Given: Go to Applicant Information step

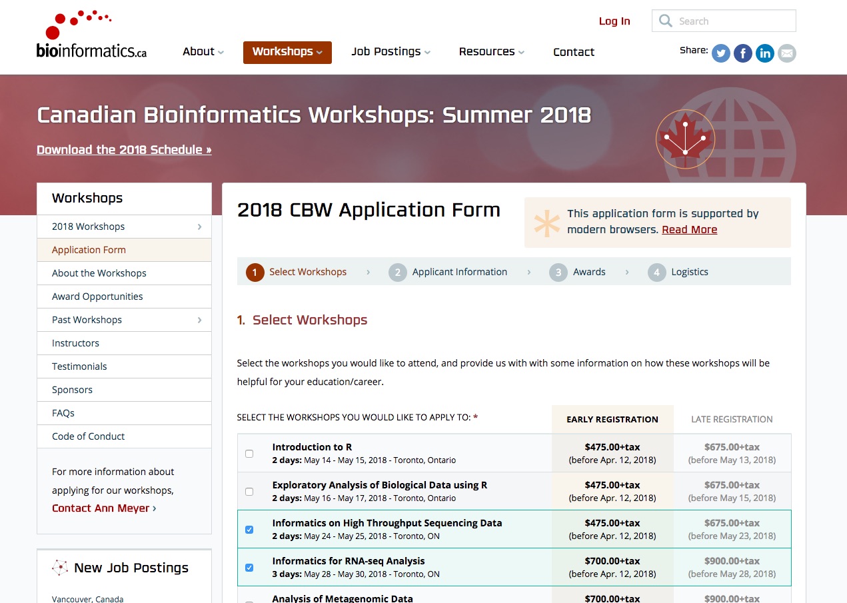Looking at the screenshot, I should click(459, 272).
